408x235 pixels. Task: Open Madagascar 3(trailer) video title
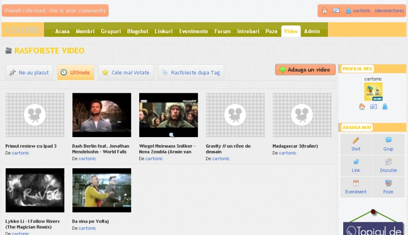(x=292, y=146)
